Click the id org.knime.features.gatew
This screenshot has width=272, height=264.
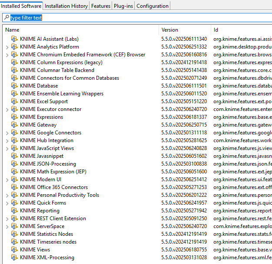pyautogui.click(x=242, y=125)
